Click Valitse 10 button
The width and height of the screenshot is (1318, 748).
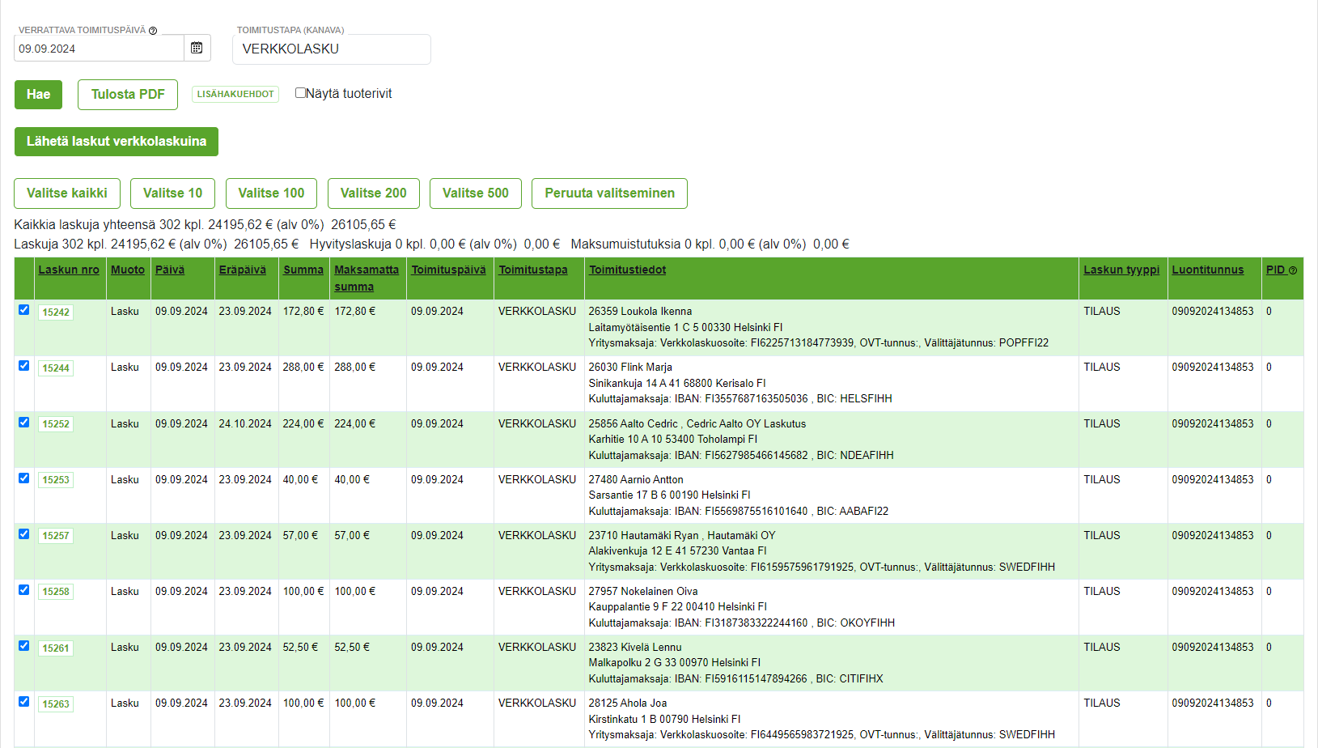tap(172, 193)
